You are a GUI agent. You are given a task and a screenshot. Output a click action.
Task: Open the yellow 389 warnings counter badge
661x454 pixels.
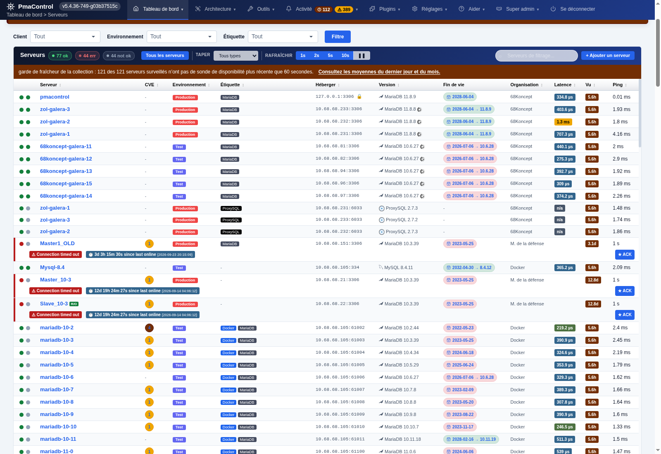point(344,9)
